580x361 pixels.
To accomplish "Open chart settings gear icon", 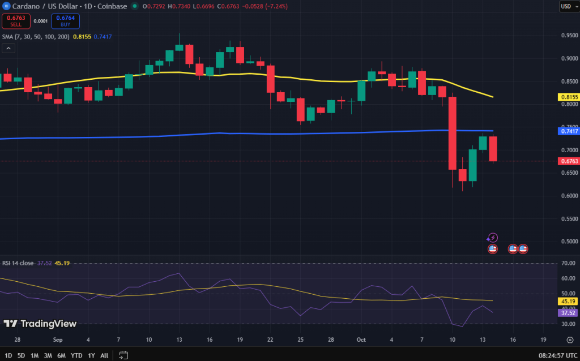I will [569, 340].
